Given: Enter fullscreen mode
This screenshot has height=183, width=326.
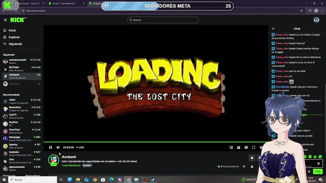Looking at the screenshot, I should 254,147.
